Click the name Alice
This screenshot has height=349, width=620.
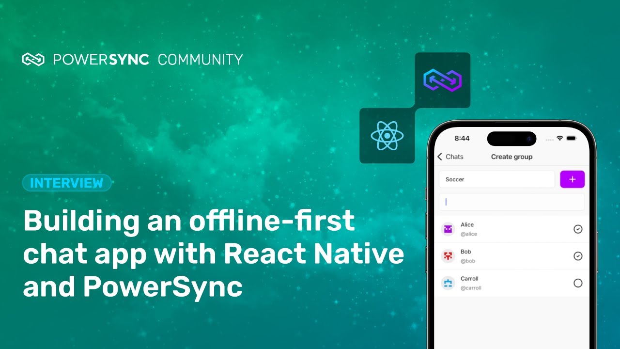pyautogui.click(x=467, y=225)
